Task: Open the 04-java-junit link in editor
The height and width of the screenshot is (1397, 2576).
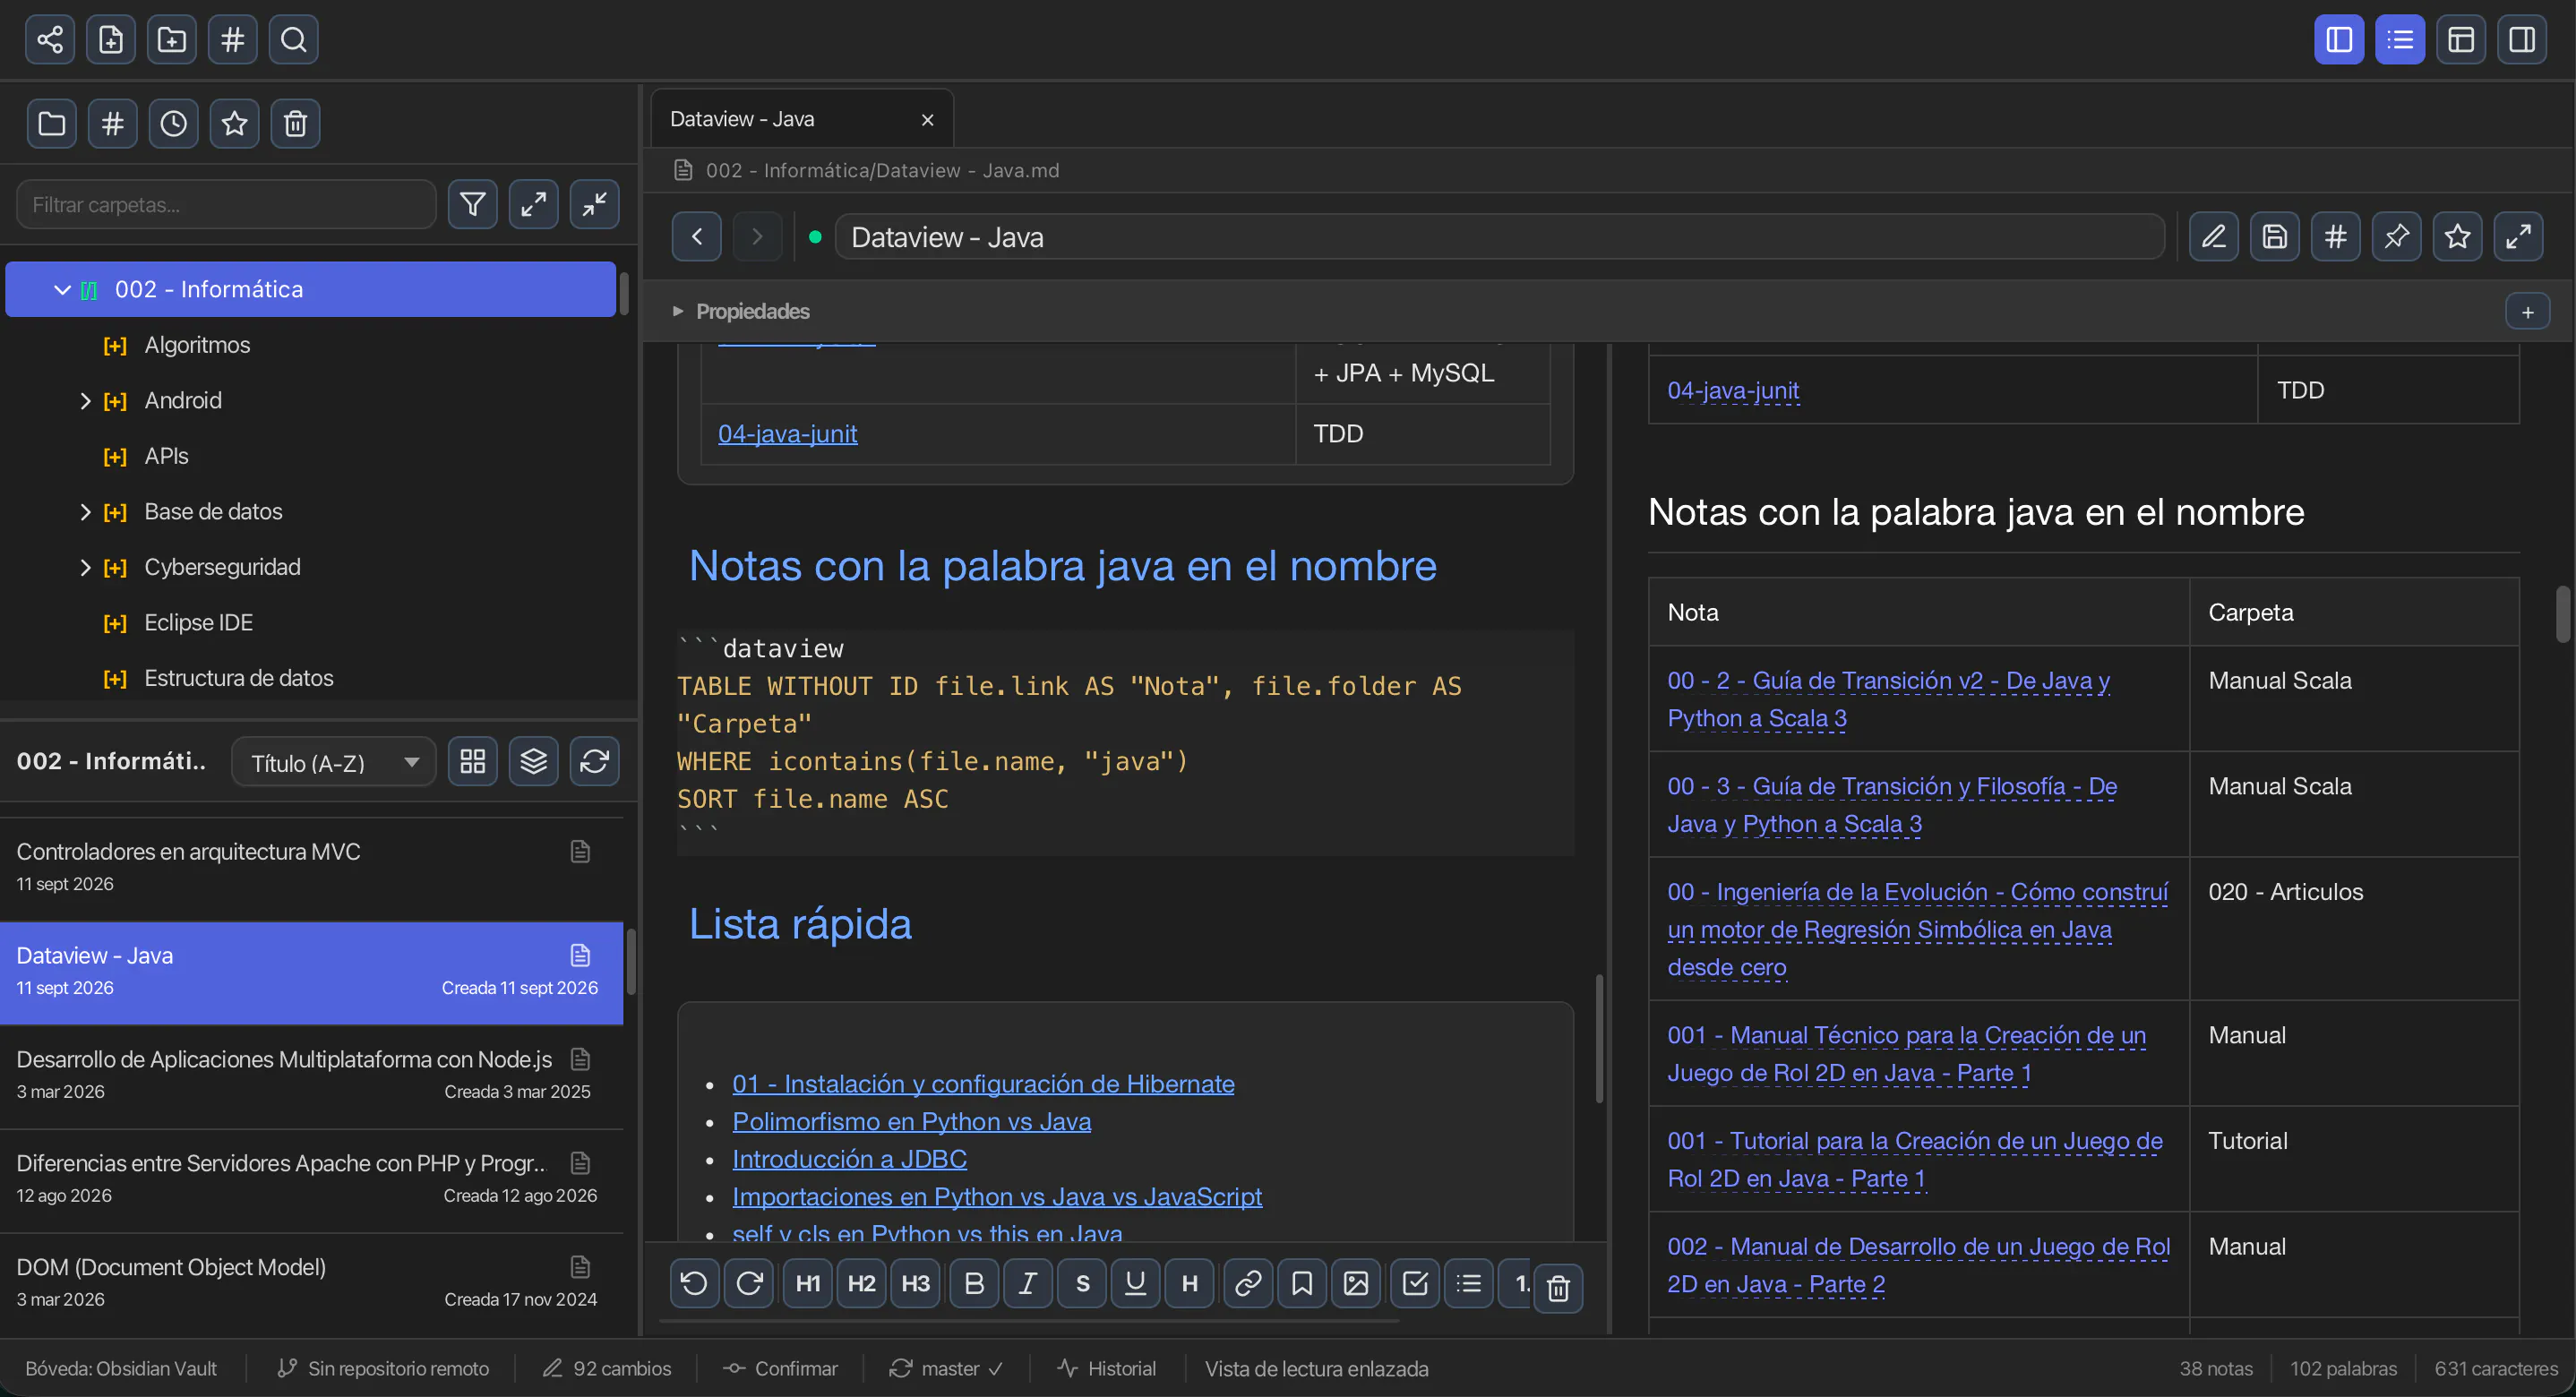Action: tap(787, 433)
